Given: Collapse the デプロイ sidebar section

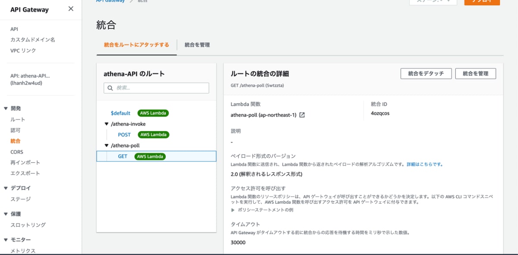Looking at the screenshot, I should coord(6,188).
